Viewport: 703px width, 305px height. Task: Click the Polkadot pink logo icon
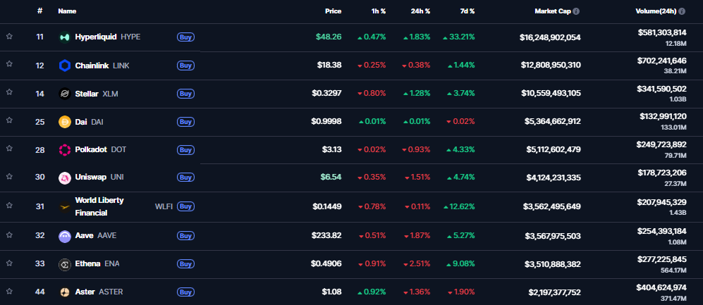click(64, 149)
